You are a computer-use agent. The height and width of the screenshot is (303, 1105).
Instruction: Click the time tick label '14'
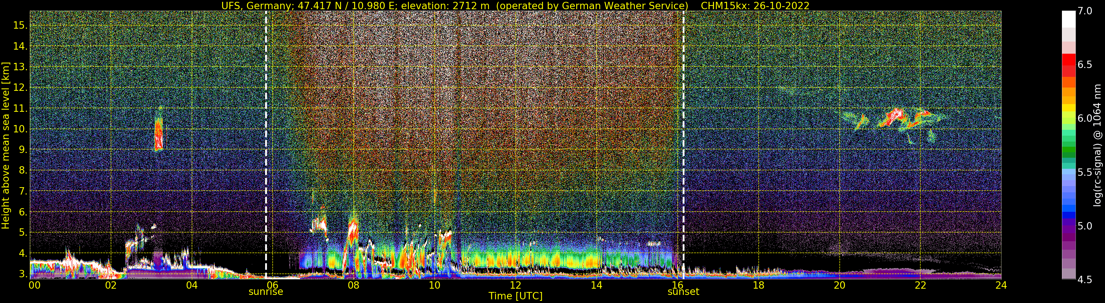click(x=596, y=285)
